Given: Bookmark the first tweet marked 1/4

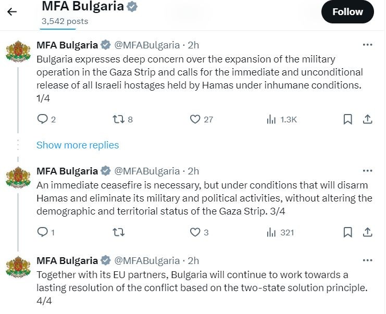Looking at the screenshot, I should [347, 119].
